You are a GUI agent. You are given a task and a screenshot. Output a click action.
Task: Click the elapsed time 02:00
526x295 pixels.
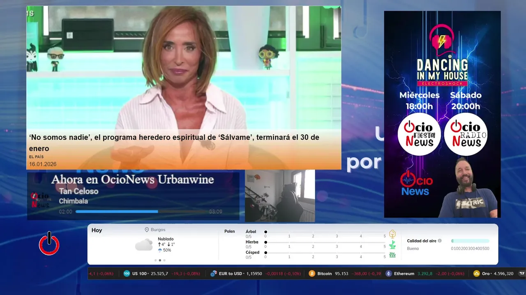point(65,212)
